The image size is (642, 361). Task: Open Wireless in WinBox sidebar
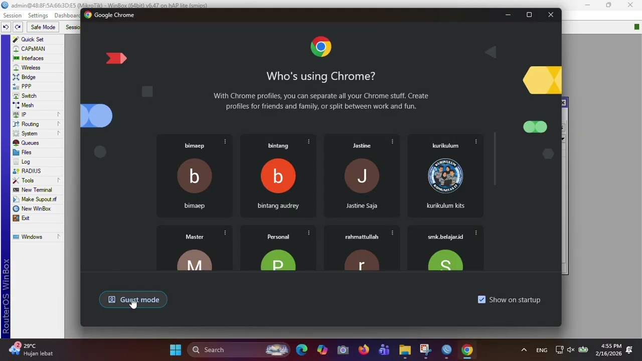point(31,68)
